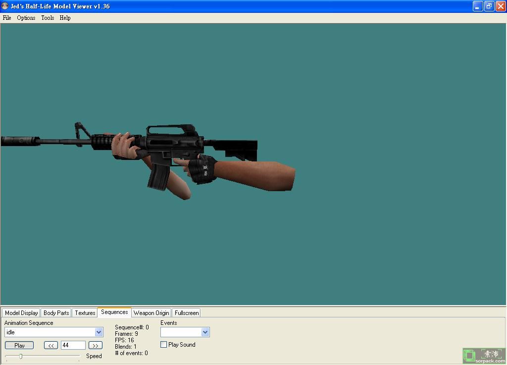Enable the Play Sound checkbox
507x365 pixels.
tap(164, 345)
